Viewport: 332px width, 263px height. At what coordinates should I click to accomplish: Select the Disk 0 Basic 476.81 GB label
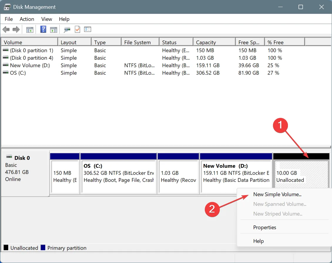pyautogui.click(x=25, y=174)
